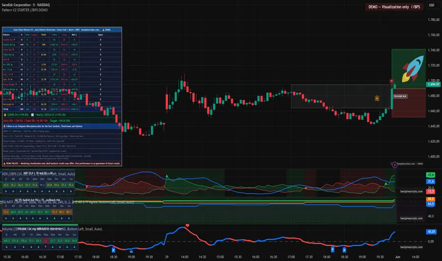Click the purple lightning bolt icon

pos(395,165)
